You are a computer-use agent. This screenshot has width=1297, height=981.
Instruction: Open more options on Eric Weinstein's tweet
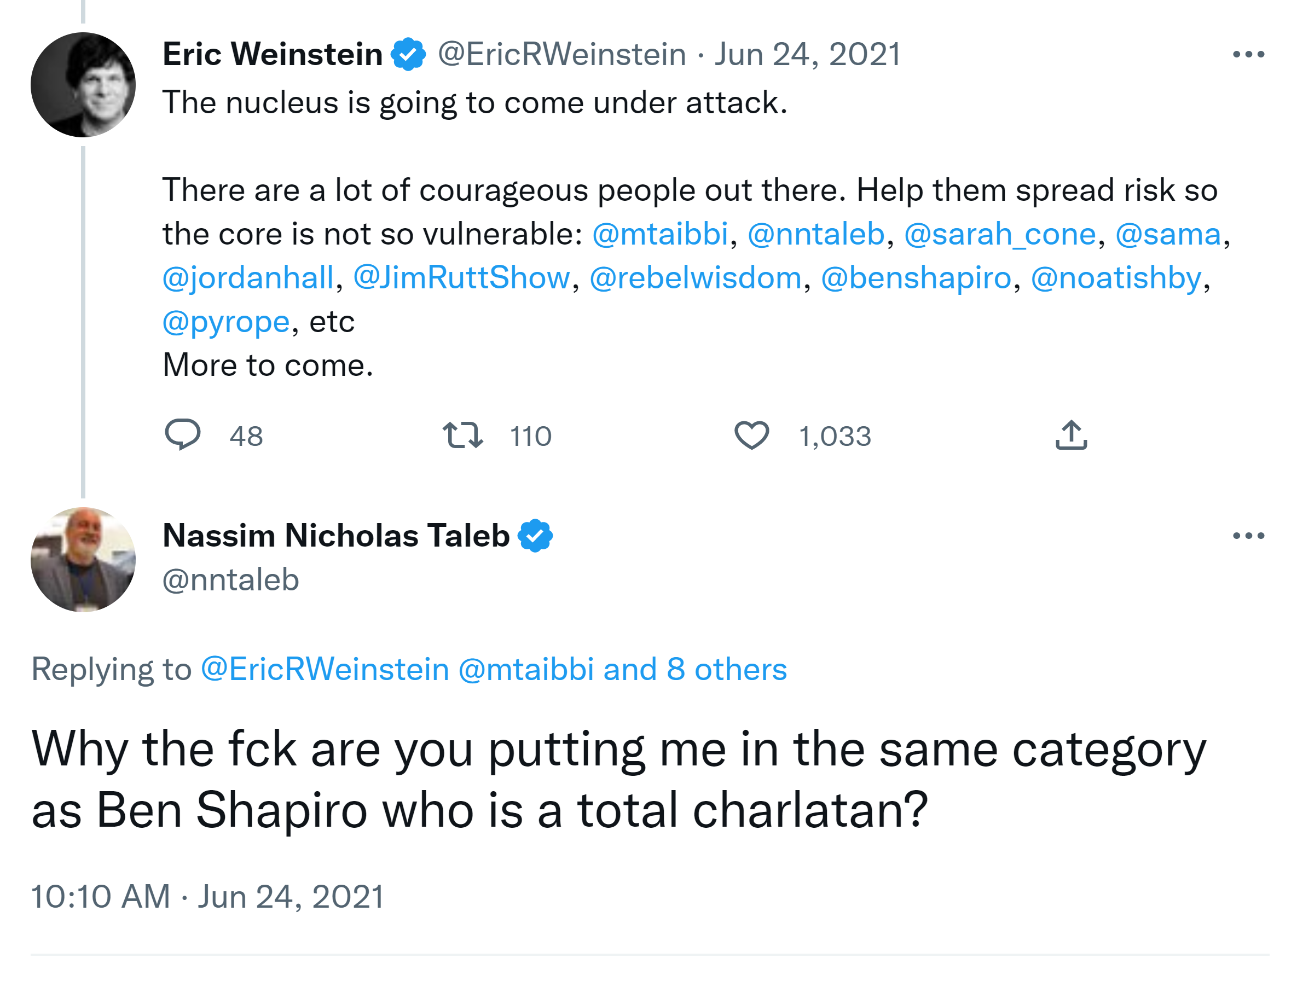1248,55
